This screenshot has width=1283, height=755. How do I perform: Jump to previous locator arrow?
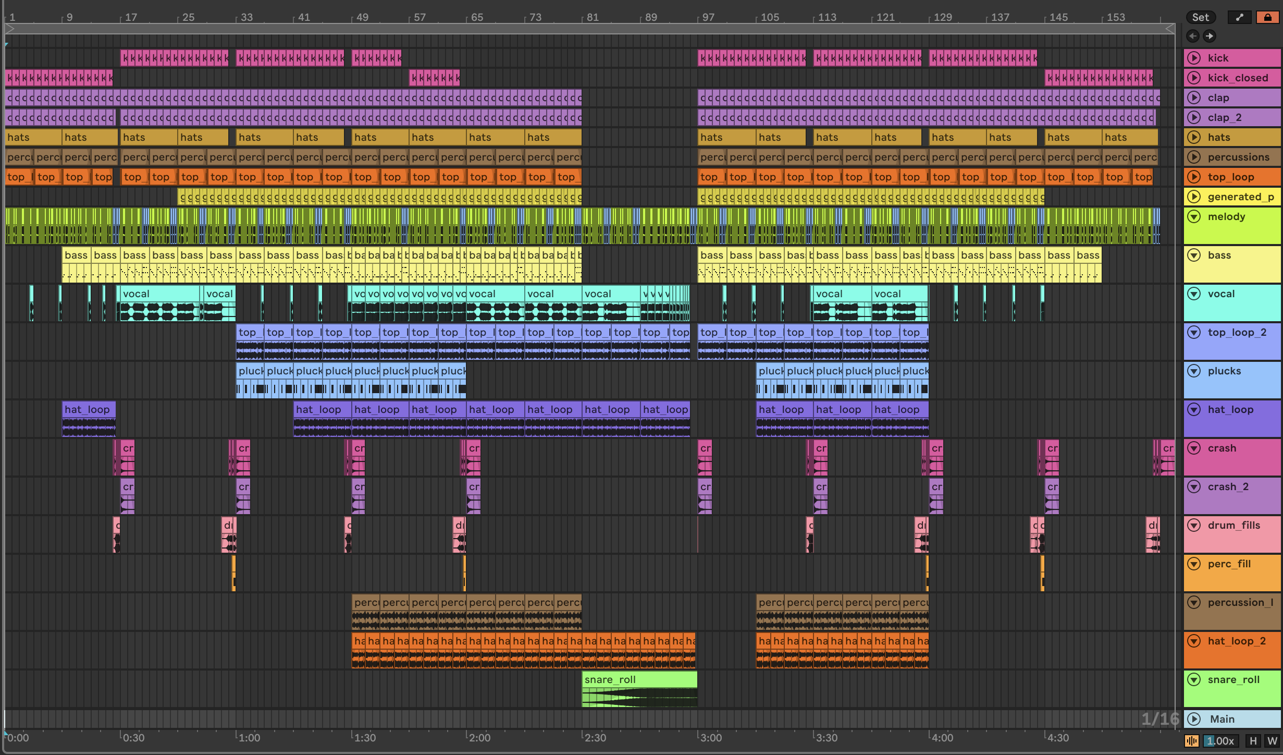click(1192, 36)
